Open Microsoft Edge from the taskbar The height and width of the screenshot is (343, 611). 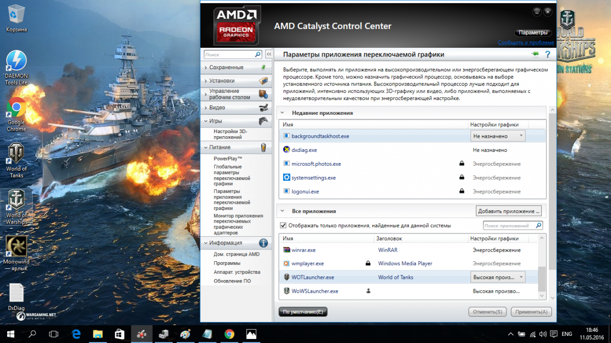click(76, 334)
